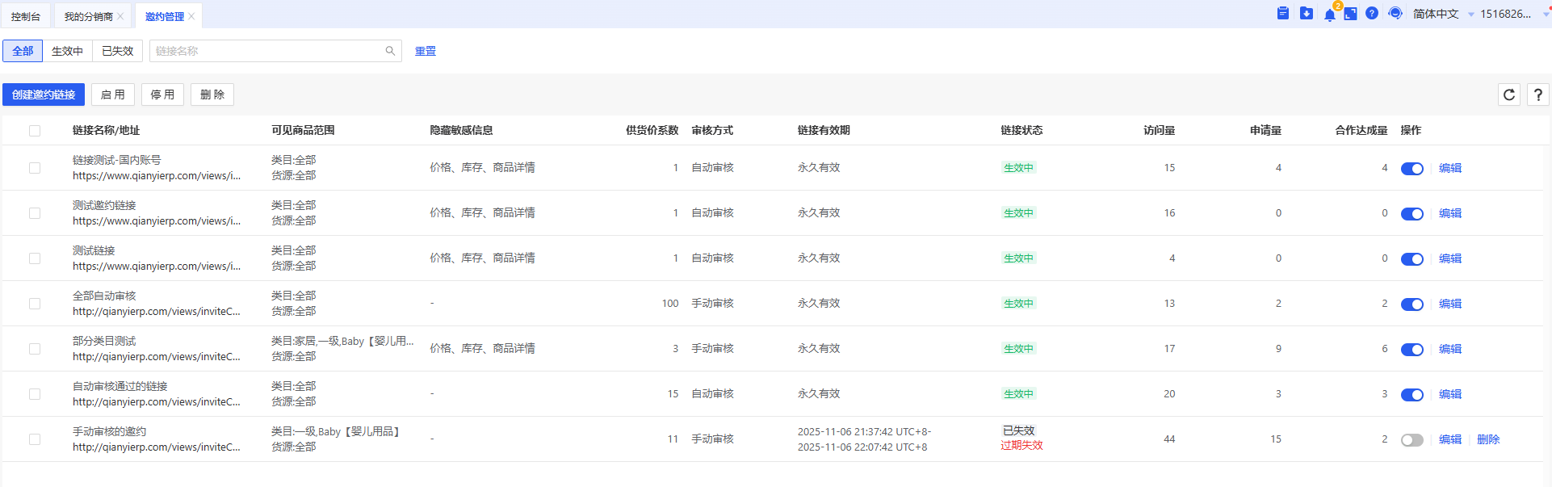1552x487 pixels.
Task: Open the download center folder icon
Action: tap(1307, 13)
